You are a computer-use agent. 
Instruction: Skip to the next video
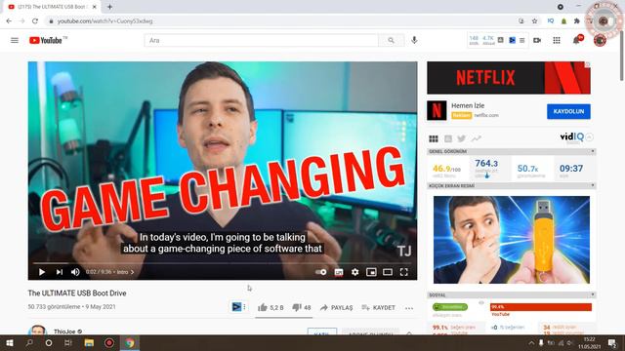pyautogui.click(x=60, y=272)
